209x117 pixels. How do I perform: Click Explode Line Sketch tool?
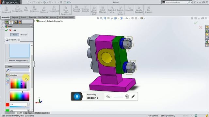point(120,11)
